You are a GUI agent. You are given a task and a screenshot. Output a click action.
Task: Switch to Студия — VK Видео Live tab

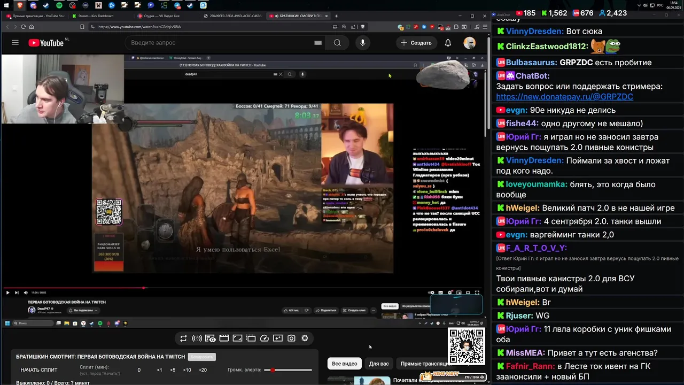[x=166, y=16]
